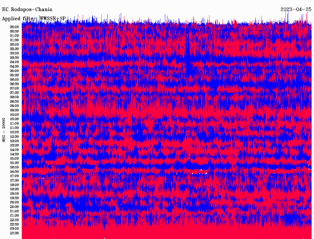
Task: Click the '09:00' time label
Action: tap(14, 106)
